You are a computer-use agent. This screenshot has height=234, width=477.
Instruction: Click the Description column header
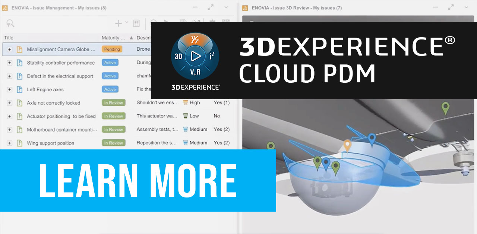tap(144, 38)
